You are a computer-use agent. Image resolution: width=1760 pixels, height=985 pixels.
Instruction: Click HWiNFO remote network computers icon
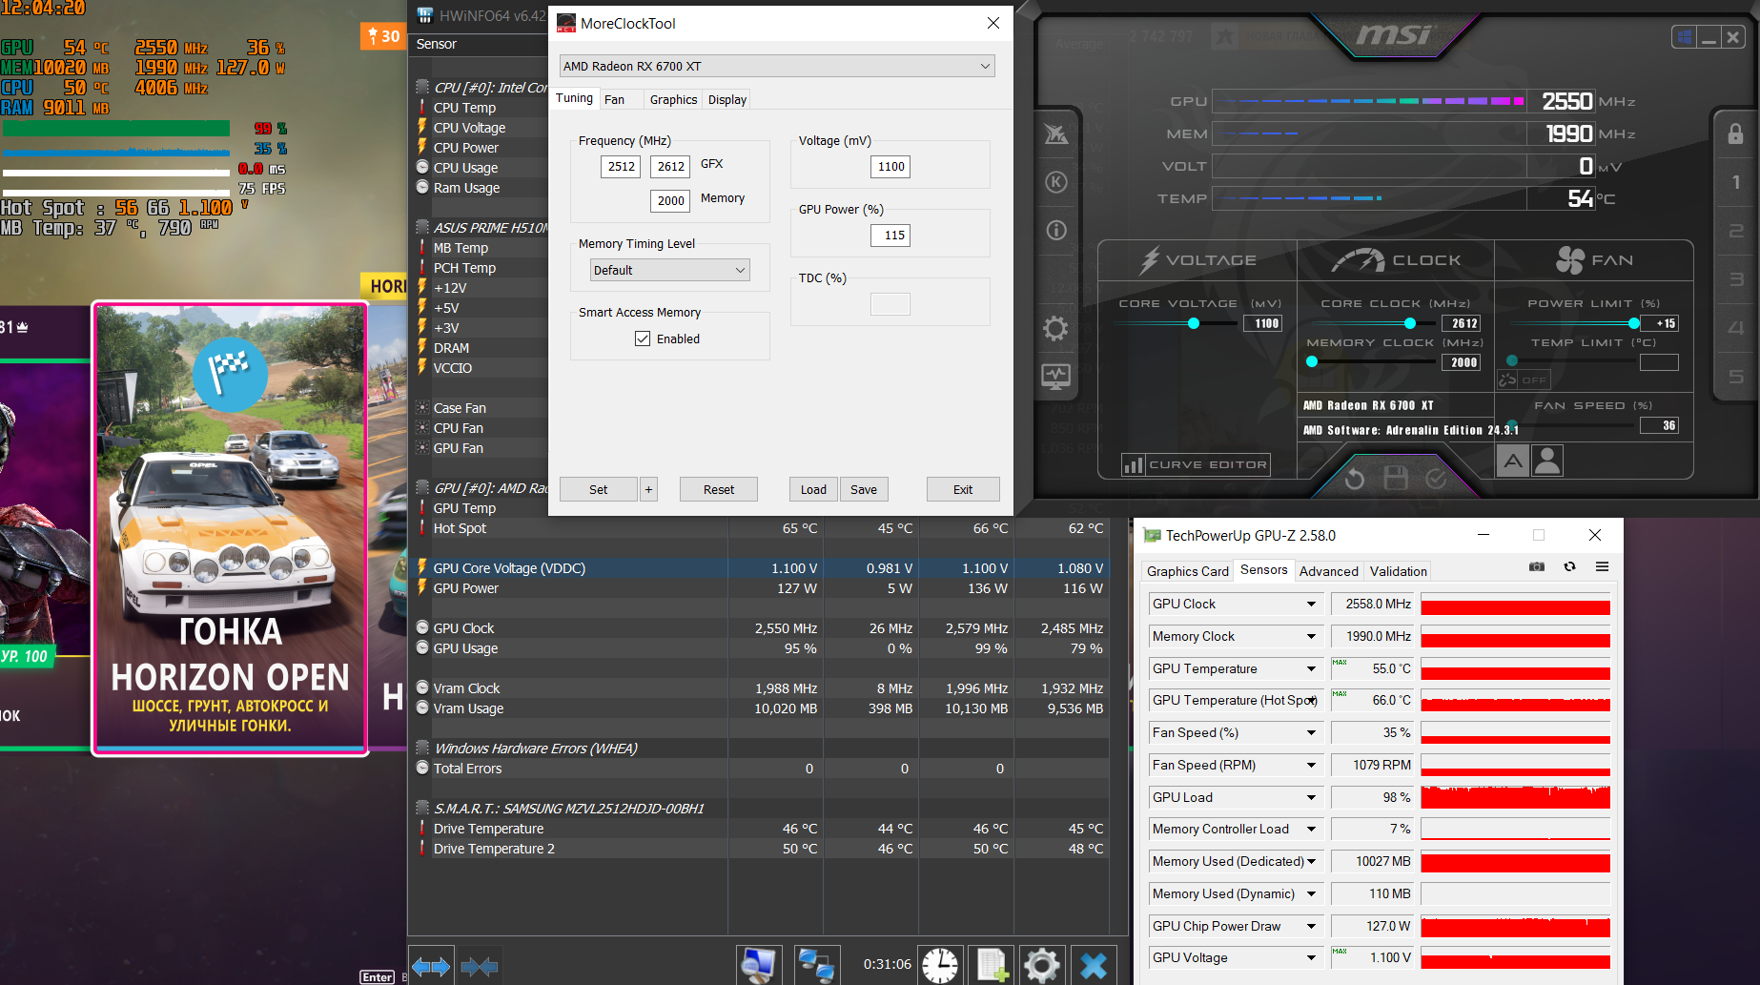point(816,965)
